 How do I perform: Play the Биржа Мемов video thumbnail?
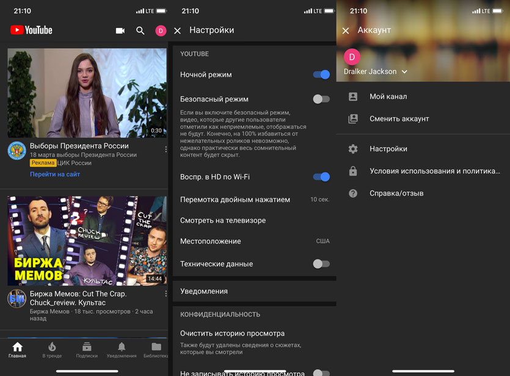[87, 241]
